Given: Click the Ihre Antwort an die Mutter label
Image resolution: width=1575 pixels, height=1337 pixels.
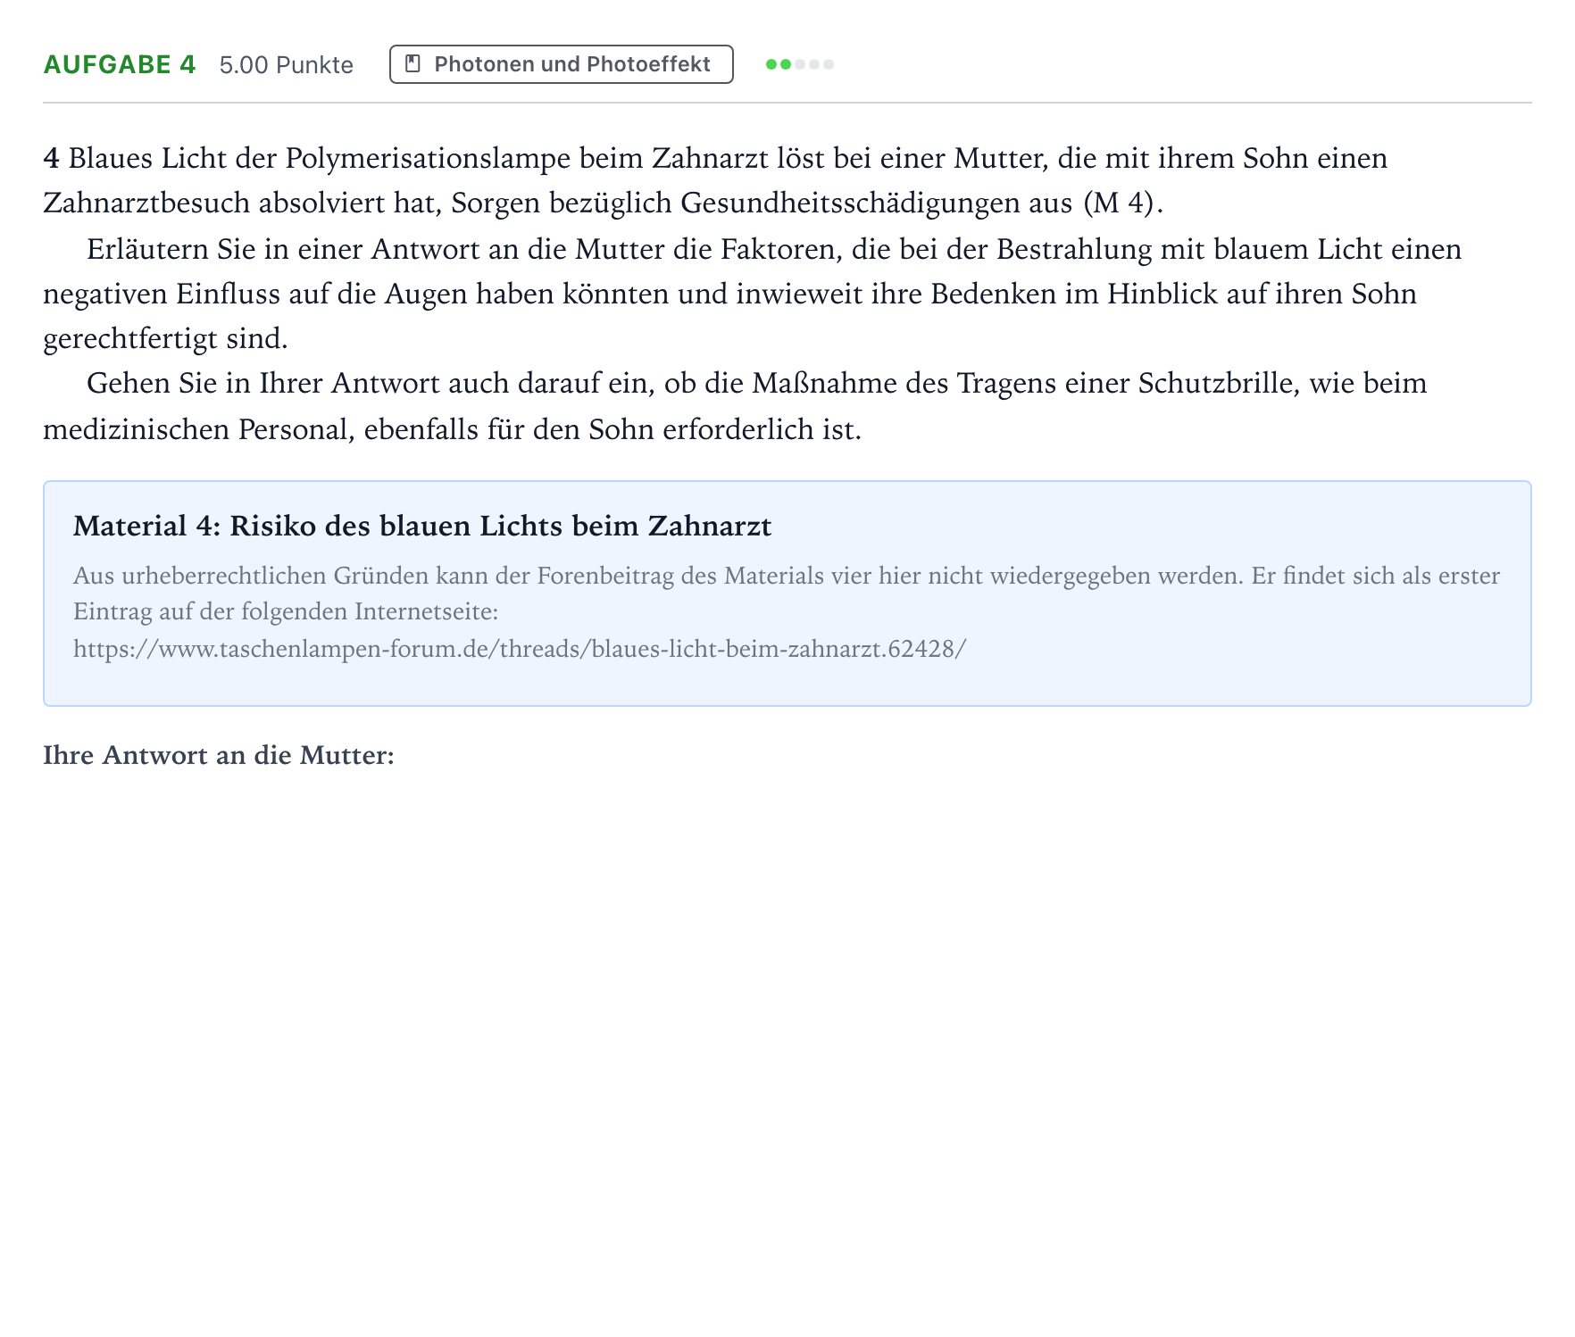Looking at the screenshot, I should (219, 755).
